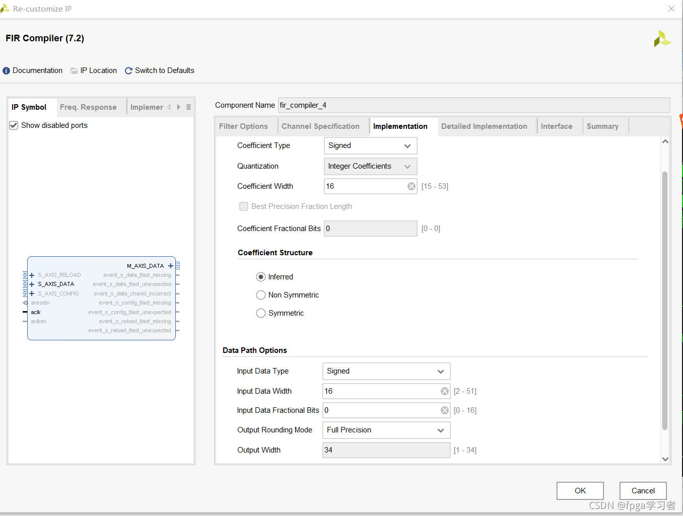
Task: Open the Output Rounding Mode dropdown
Action: pyautogui.click(x=386, y=430)
